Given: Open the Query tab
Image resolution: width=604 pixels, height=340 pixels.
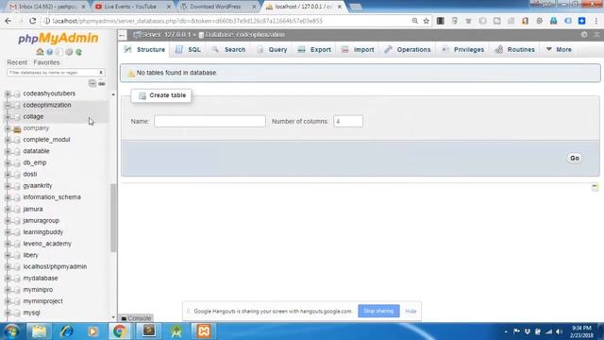Looking at the screenshot, I should (272, 50).
